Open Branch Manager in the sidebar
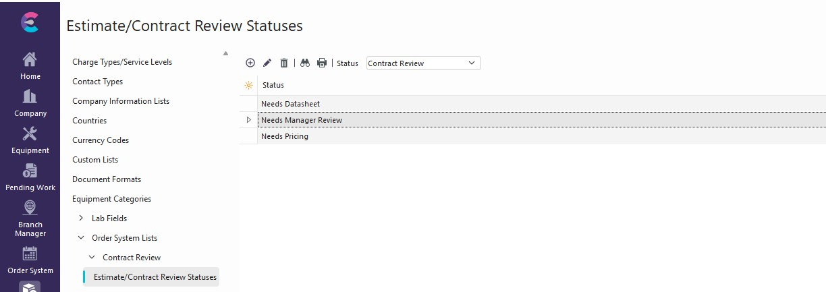This screenshot has height=292, width=826. click(30, 218)
